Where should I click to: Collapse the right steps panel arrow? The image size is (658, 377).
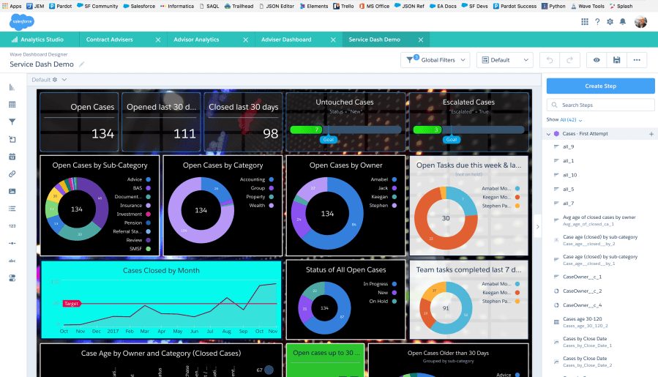(x=537, y=227)
